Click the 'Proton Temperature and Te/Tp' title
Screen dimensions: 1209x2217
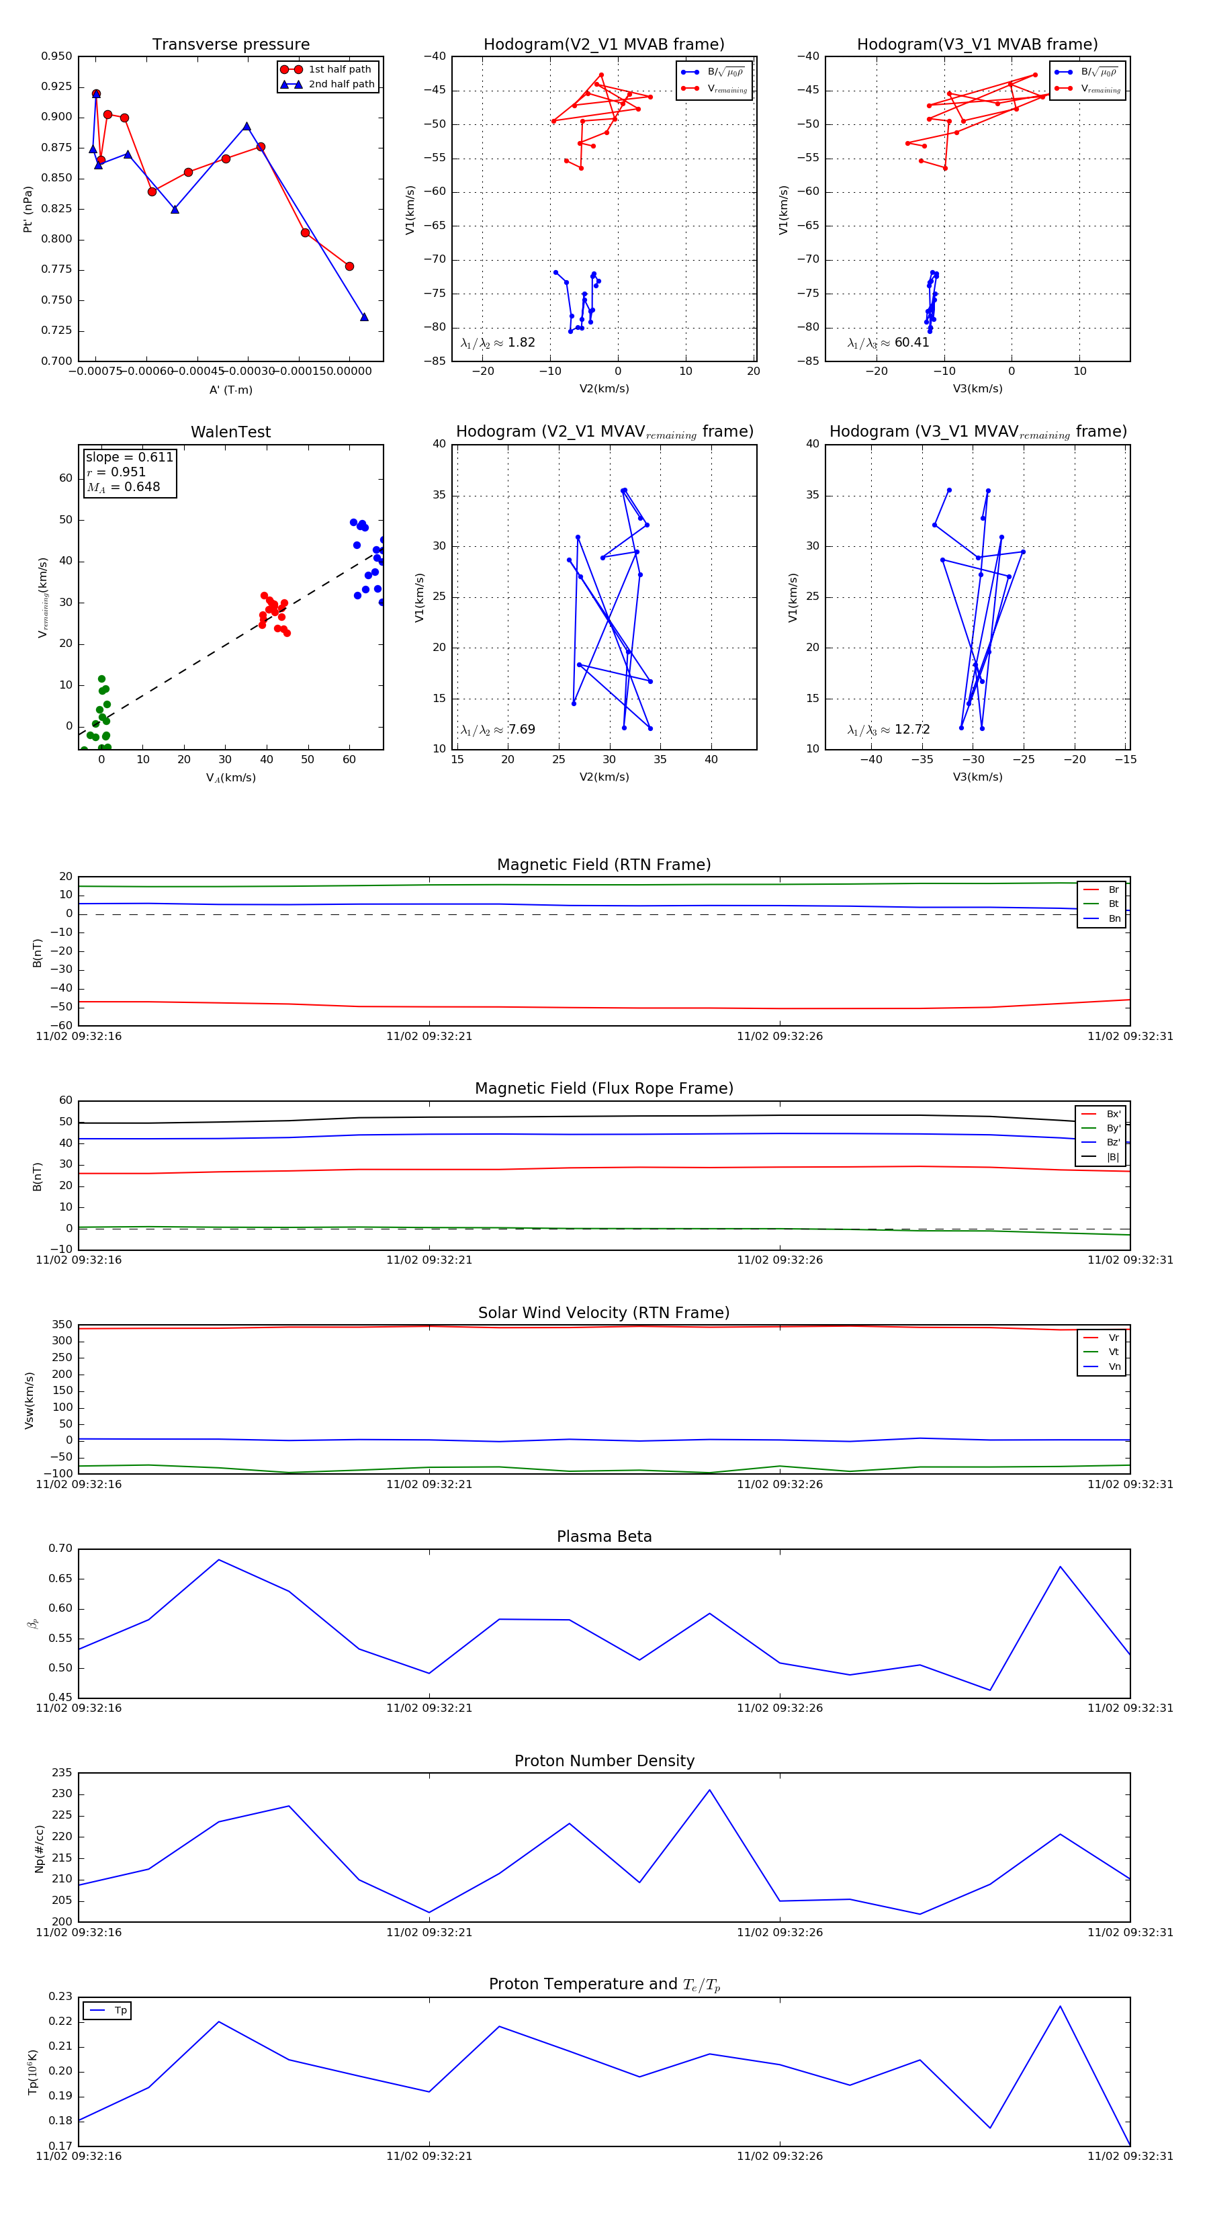[x=604, y=1984]
